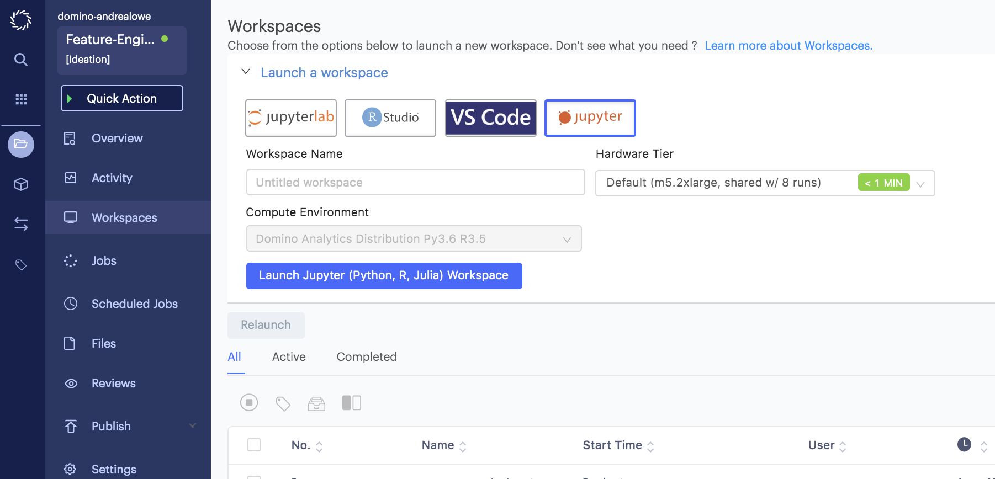Image resolution: width=995 pixels, height=479 pixels.
Task: Open the Compute Environment dropdown
Action: click(414, 238)
